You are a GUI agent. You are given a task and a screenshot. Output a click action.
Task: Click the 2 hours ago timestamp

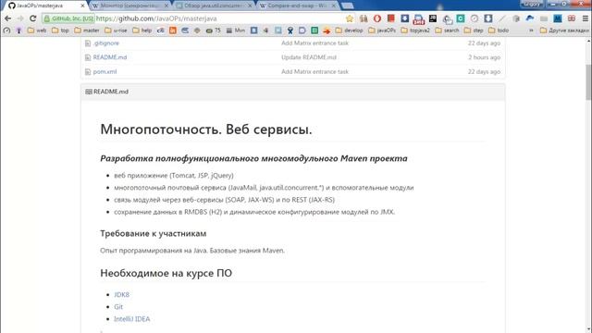pos(484,57)
